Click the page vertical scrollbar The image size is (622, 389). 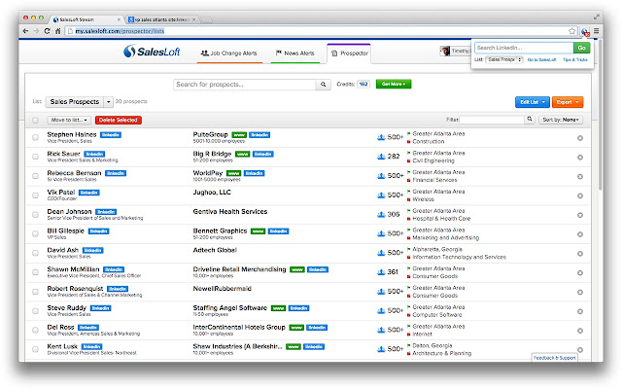click(601, 115)
